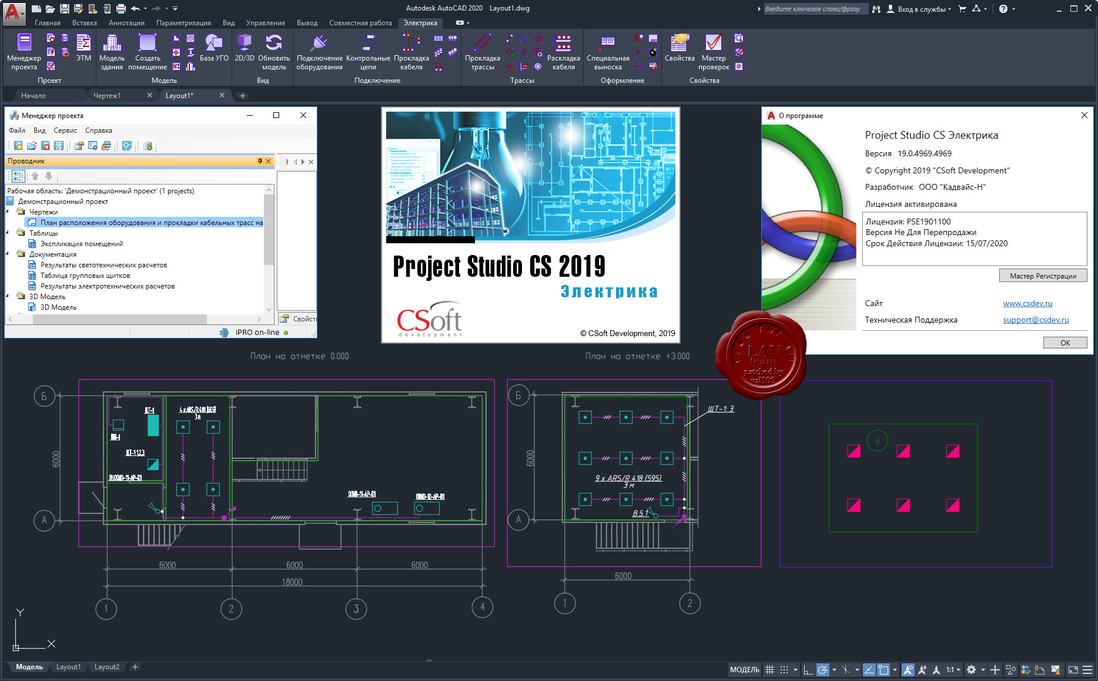Open the Параметризация ribbon tab
The height and width of the screenshot is (681, 1098).
(x=183, y=23)
